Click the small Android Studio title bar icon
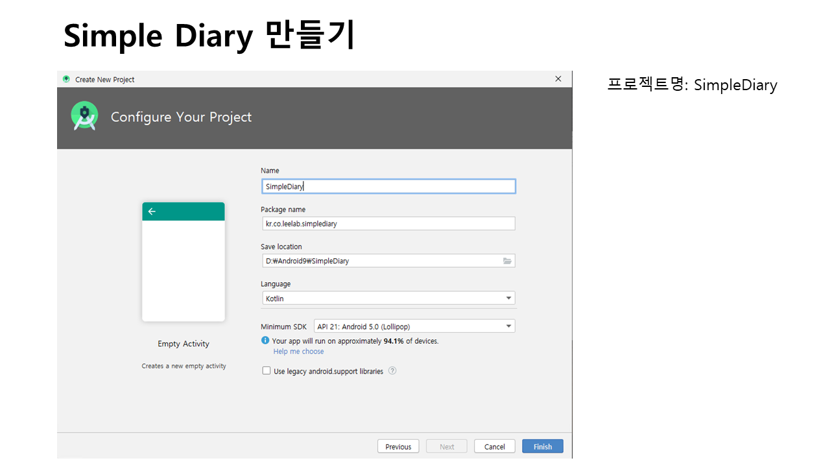 coord(66,79)
